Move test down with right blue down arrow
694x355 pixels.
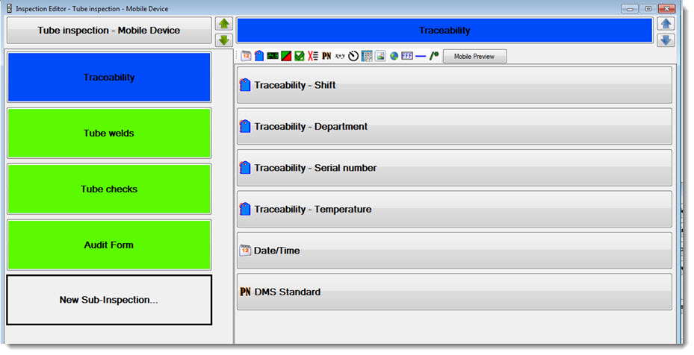point(666,40)
